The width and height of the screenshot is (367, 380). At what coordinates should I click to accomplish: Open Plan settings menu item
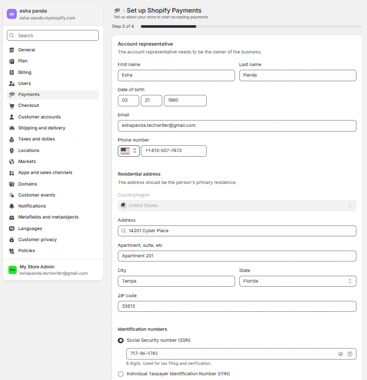click(53, 61)
